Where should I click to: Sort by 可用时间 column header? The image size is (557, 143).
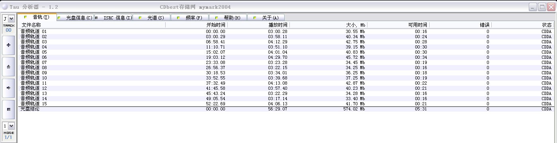(398, 25)
